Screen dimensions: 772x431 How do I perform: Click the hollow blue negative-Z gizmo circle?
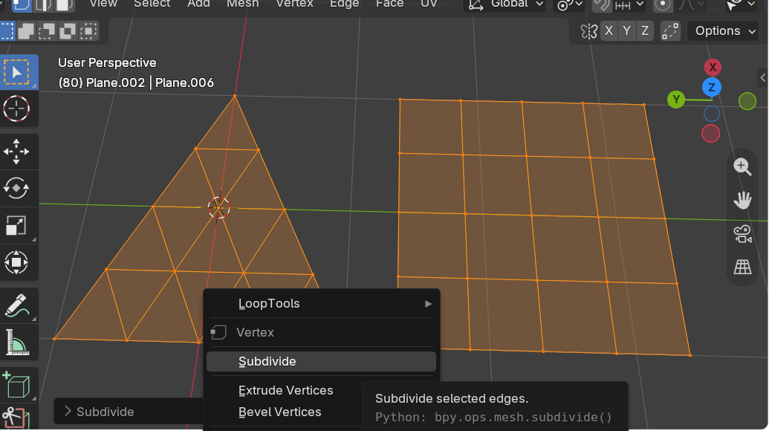tap(711, 114)
